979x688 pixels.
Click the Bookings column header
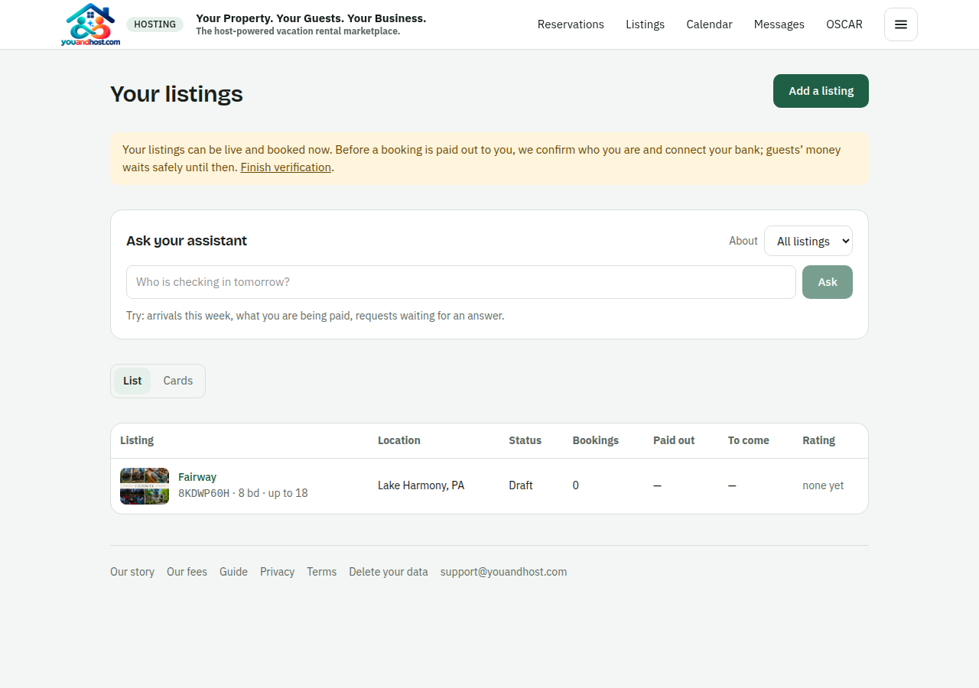coord(596,440)
